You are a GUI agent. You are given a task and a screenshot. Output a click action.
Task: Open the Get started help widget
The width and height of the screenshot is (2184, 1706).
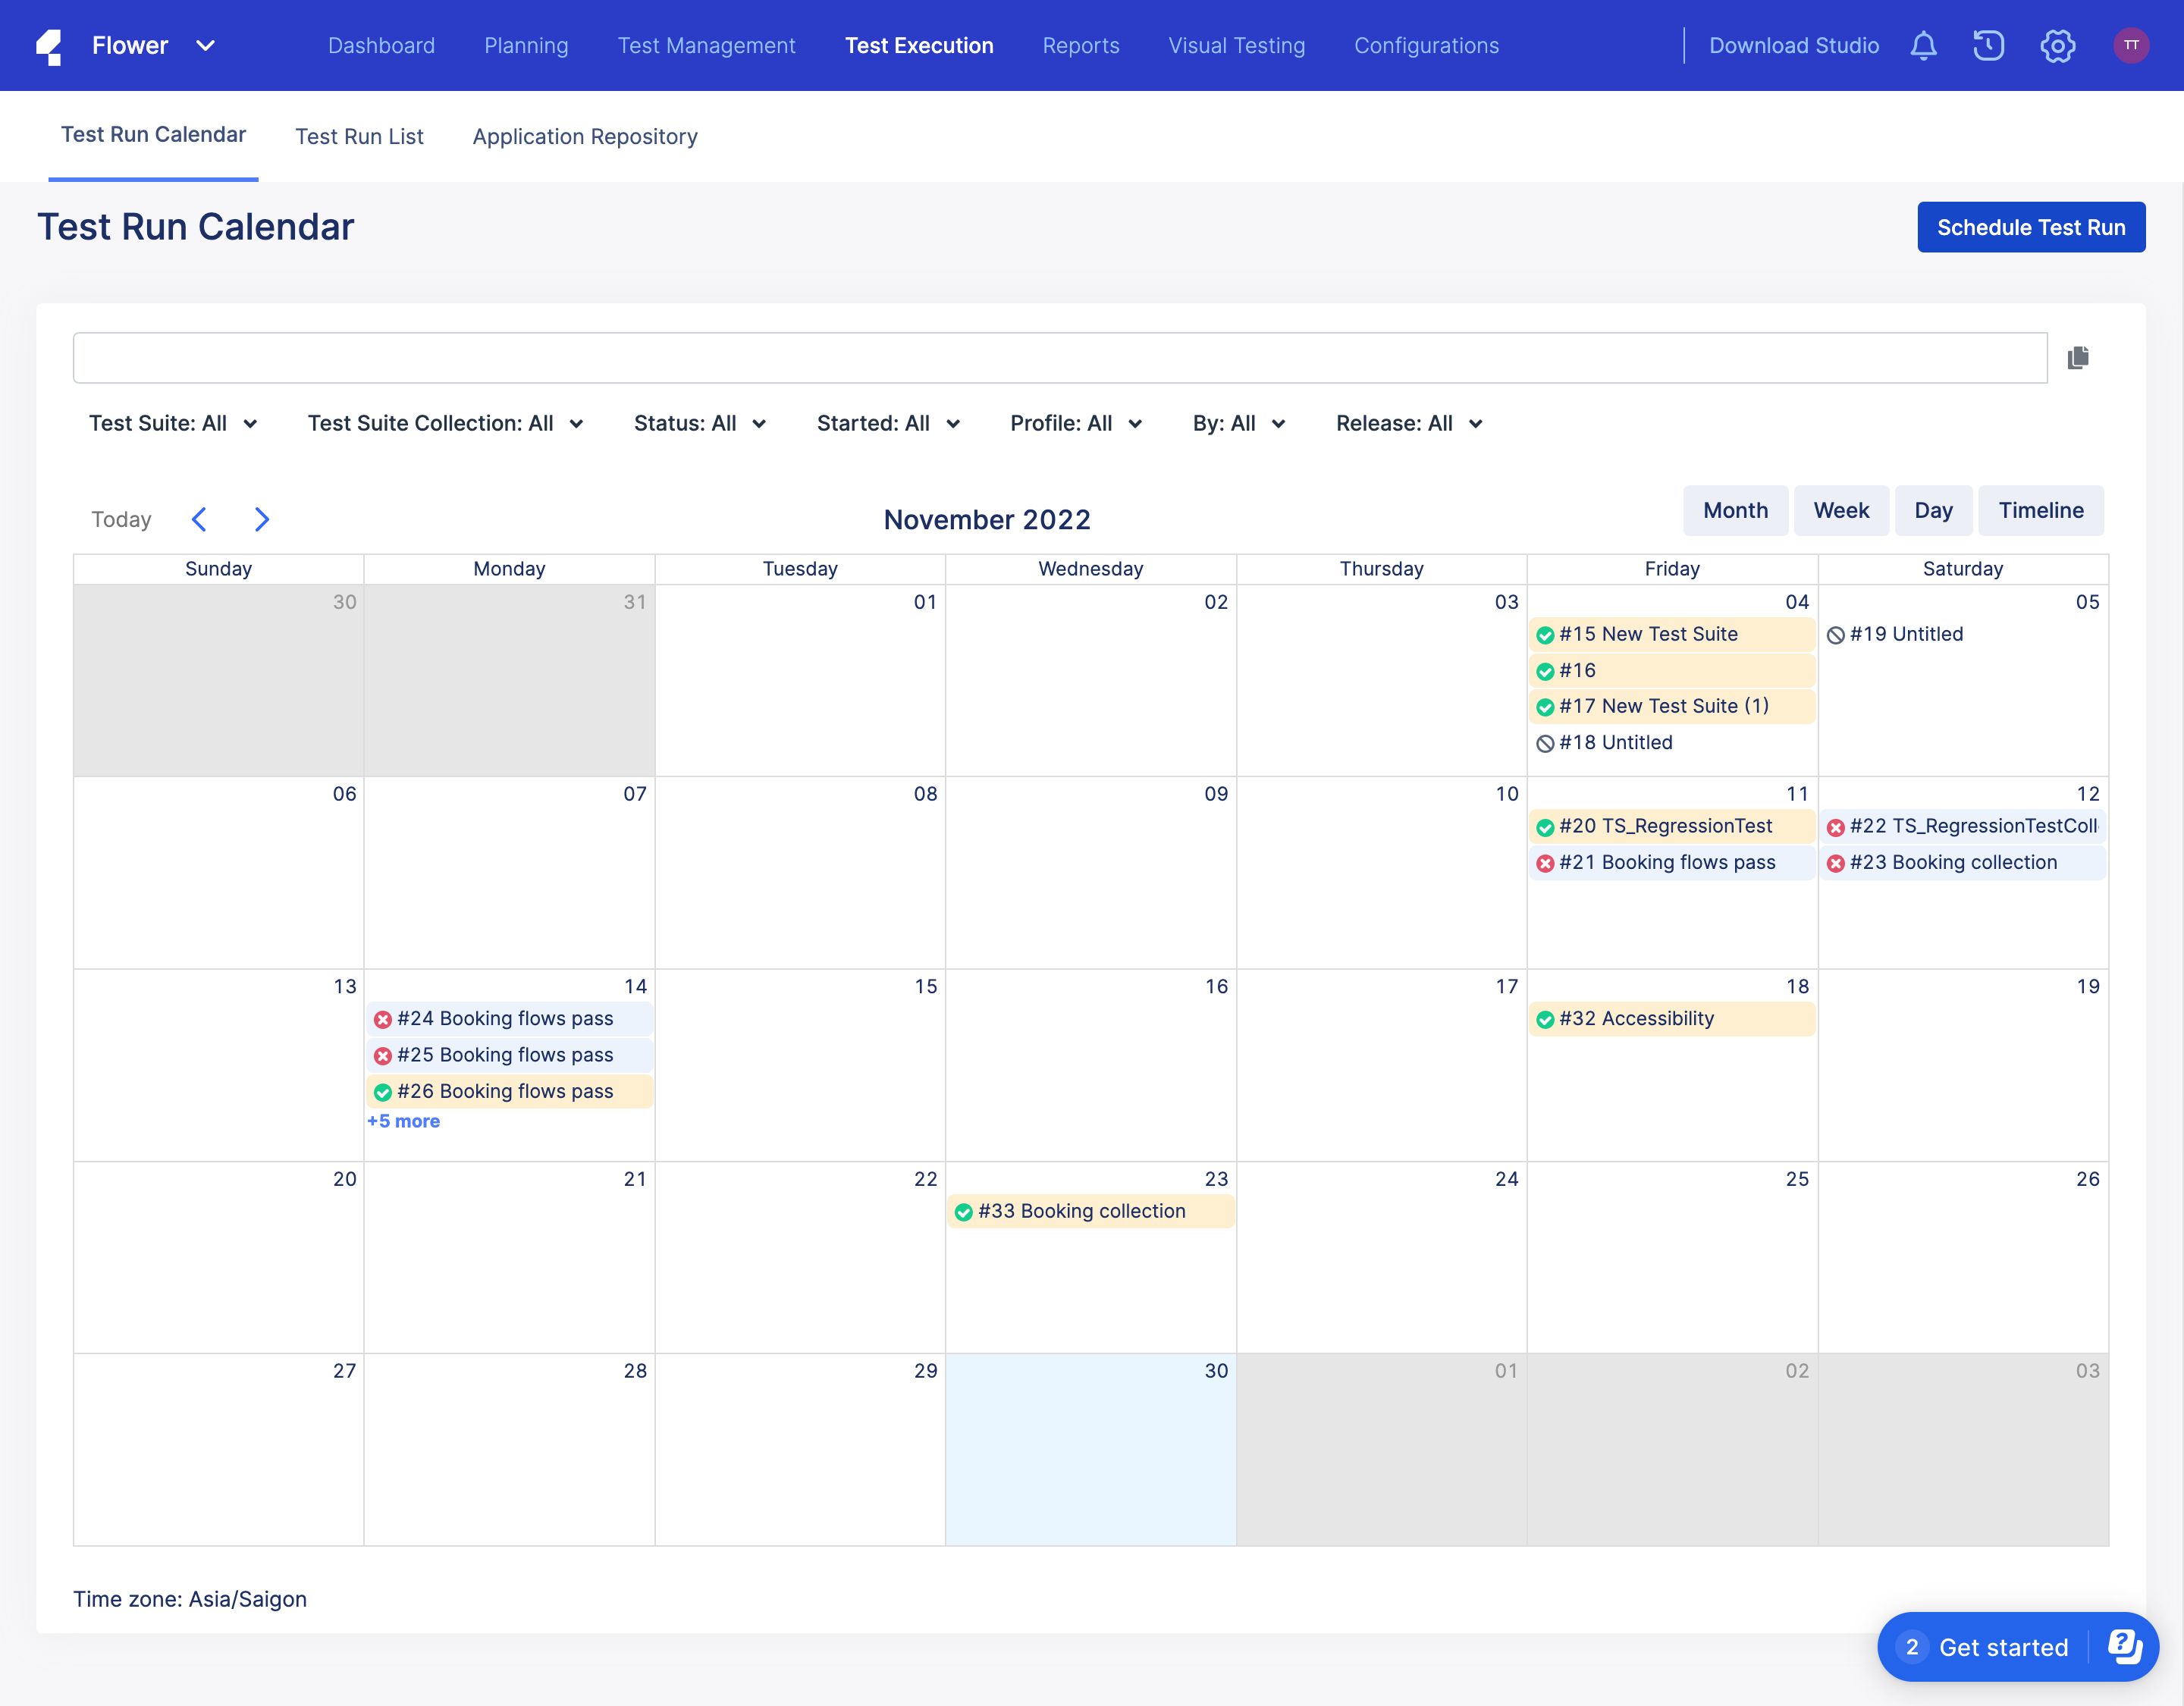[x=2005, y=1647]
